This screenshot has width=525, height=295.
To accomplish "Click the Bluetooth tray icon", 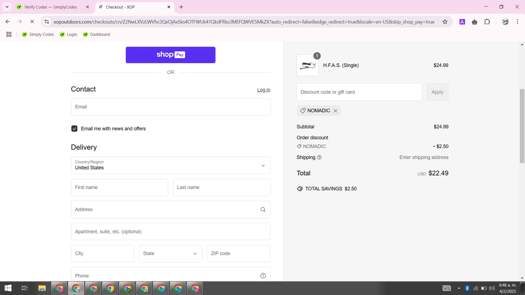I will click(x=467, y=288).
